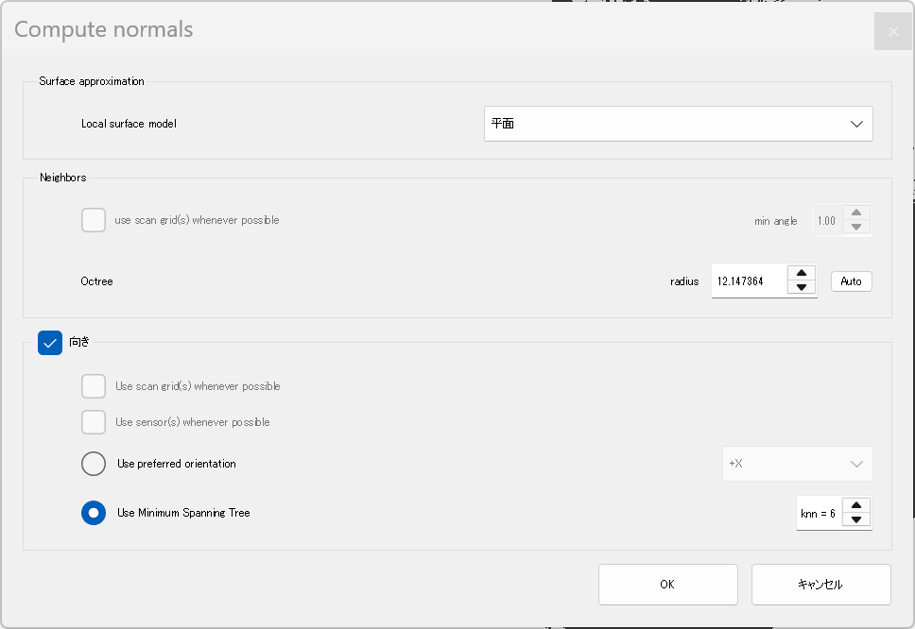Viewport: 915px width, 629px height.
Task: Decrease knn value with down arrow
Action: (856, 520)
